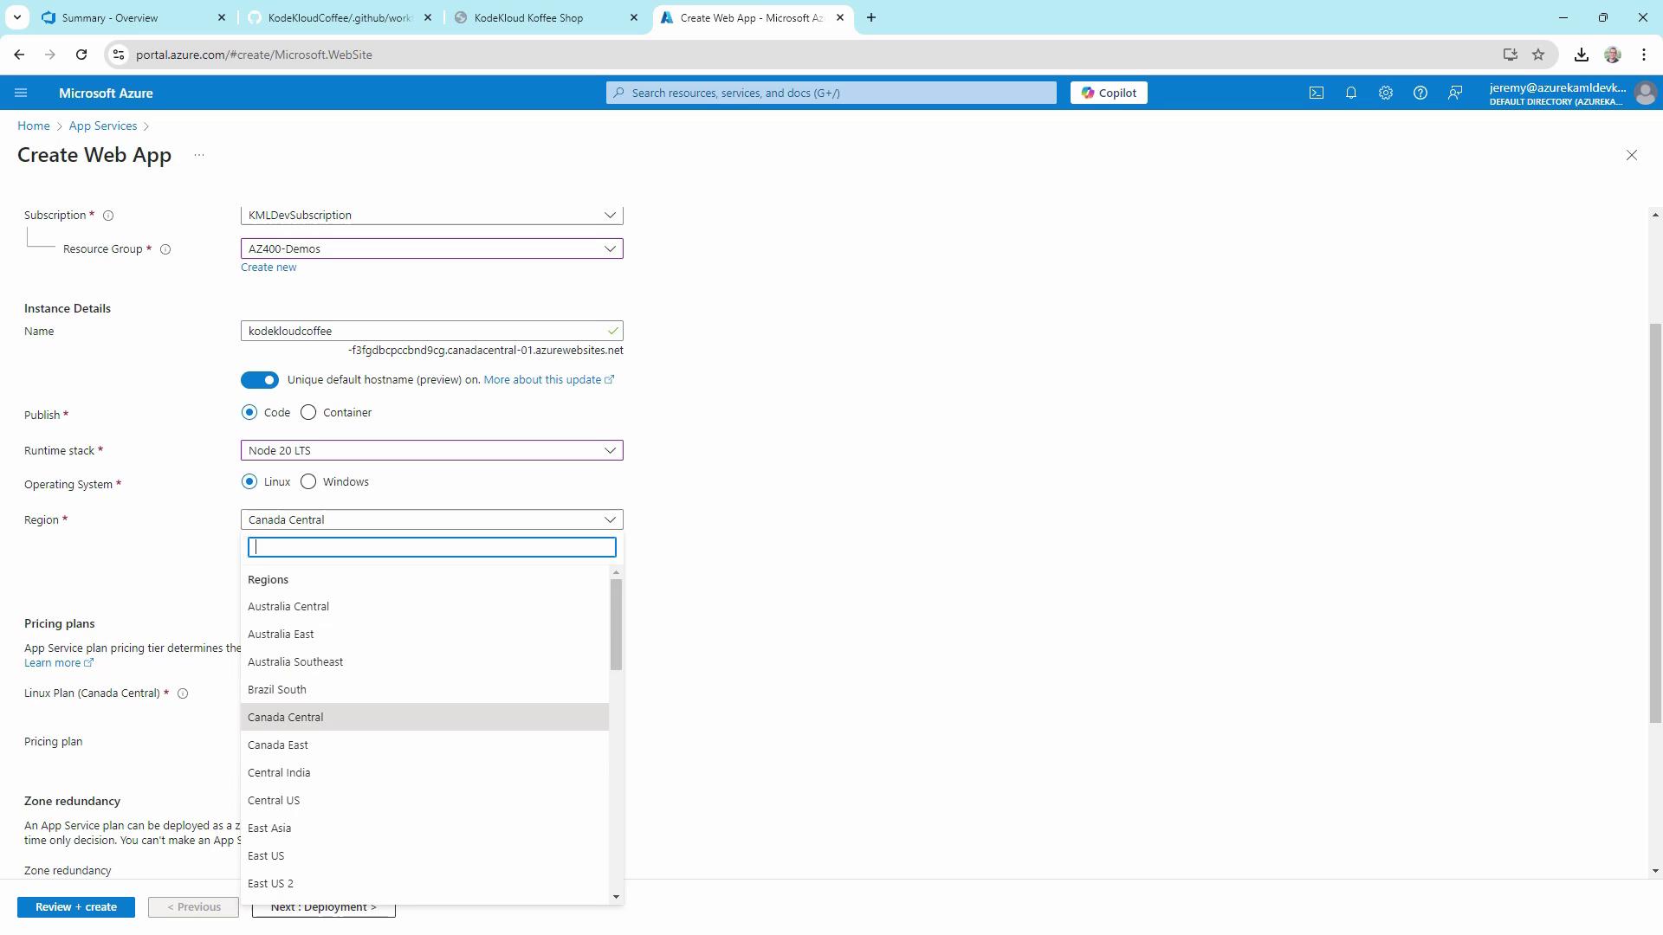The width and height of the screenshot is (1663, 935).
Task: Open the feedback icon in the header
Action: coord(1455,93)
